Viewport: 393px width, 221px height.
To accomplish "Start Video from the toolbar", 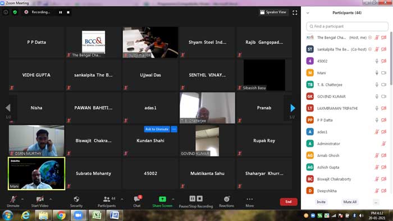I will click(40, 201).
